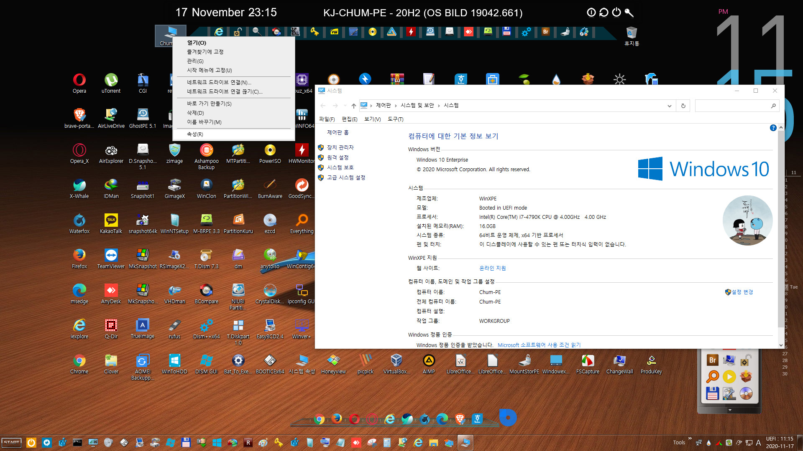Open the rufus desktop icon
The height and width of the screenshot is (451, 803).
click(x=174, y=329)
